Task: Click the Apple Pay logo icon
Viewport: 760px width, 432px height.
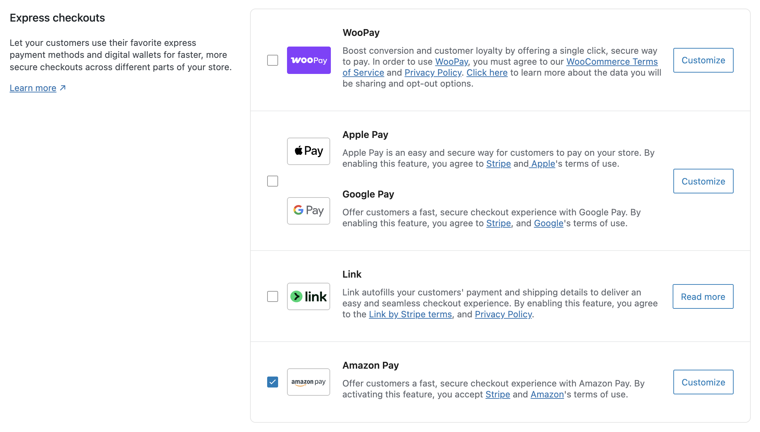Action: coord(308,151)
